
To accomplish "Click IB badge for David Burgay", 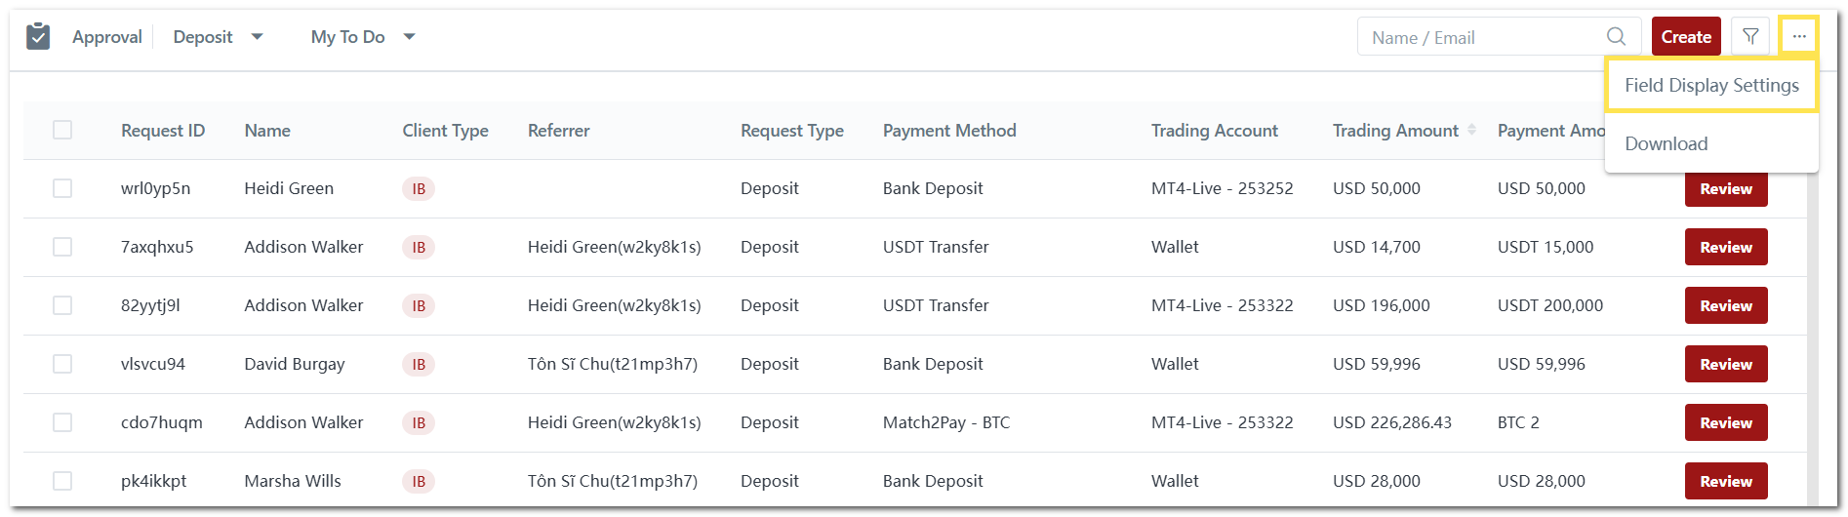I will (x=419, y=365).
